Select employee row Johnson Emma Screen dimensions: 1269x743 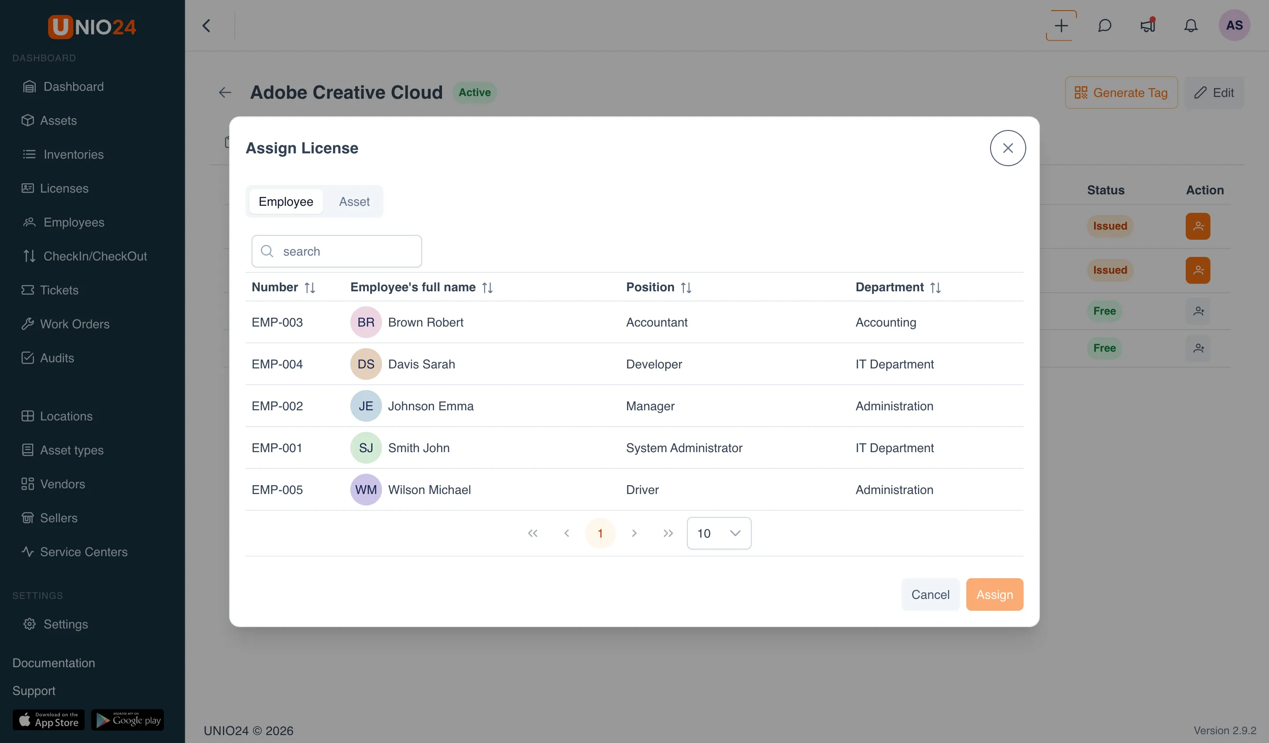pos(634,406)
